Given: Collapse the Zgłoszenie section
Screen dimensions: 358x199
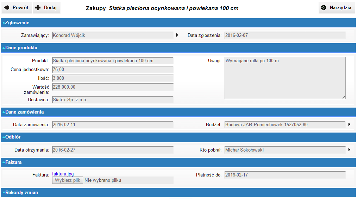Looking at the screenshot, I should (16, 23).
